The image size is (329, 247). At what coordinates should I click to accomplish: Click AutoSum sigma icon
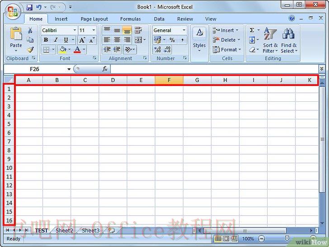[x=252, y=30]
